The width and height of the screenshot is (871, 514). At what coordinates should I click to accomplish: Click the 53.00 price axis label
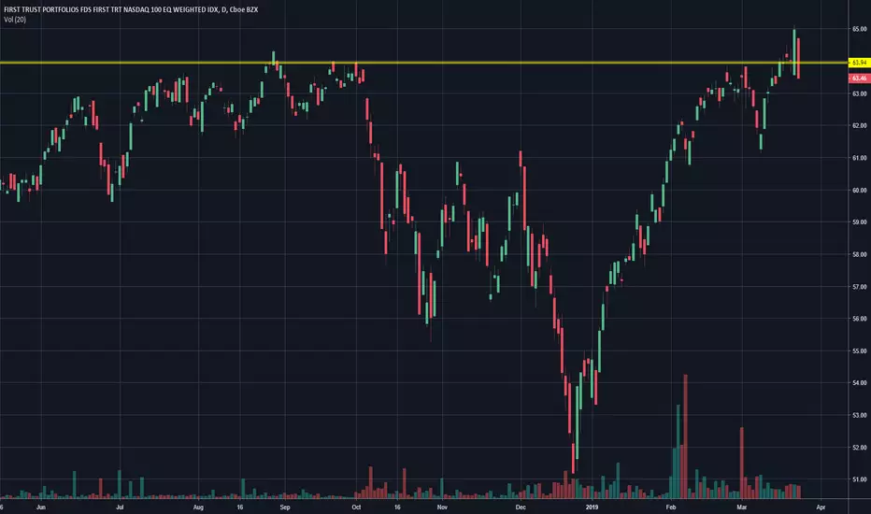[860, 415]
